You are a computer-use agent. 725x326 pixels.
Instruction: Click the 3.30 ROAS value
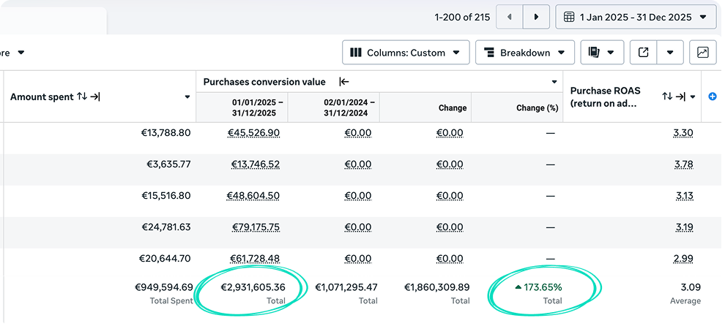[683, 133]
